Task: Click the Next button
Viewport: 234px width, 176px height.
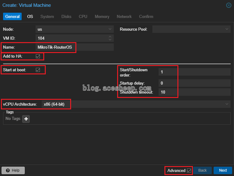Action: click(223, 170)
